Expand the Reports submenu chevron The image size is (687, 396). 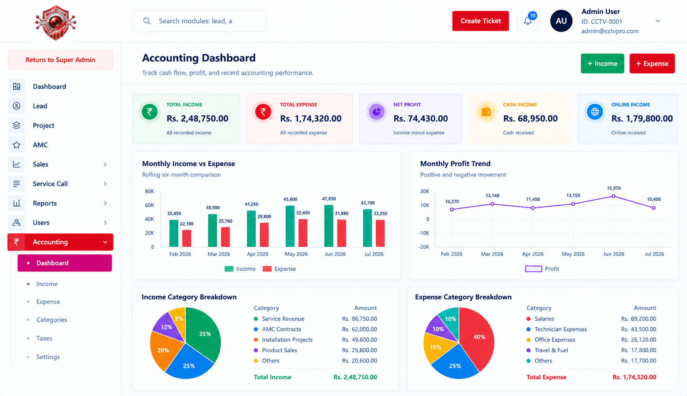(105, 203)
